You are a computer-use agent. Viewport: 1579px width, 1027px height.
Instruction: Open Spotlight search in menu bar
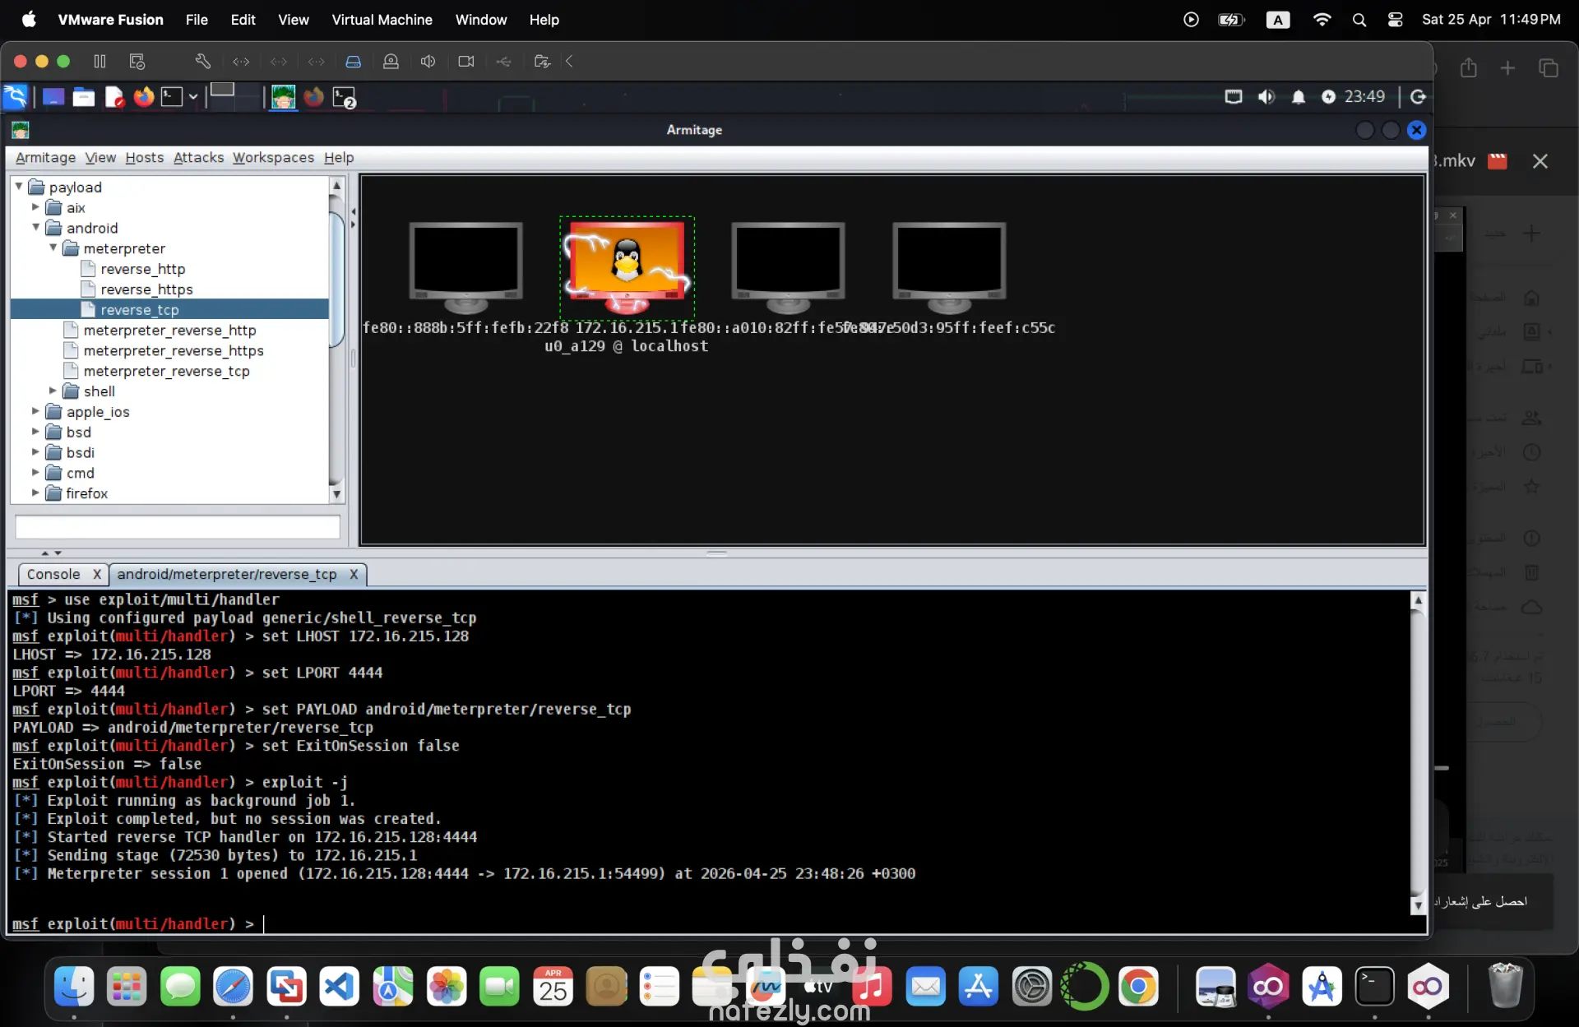(x=1359, y=19)
